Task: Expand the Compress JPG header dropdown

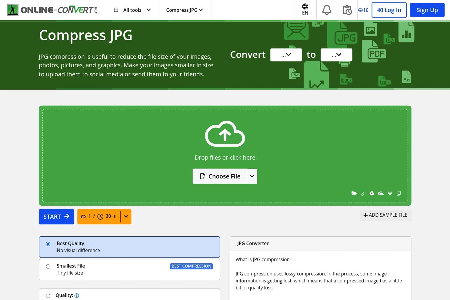Action: coord(185,10)
